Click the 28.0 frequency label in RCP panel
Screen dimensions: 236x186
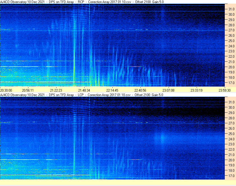232,25
